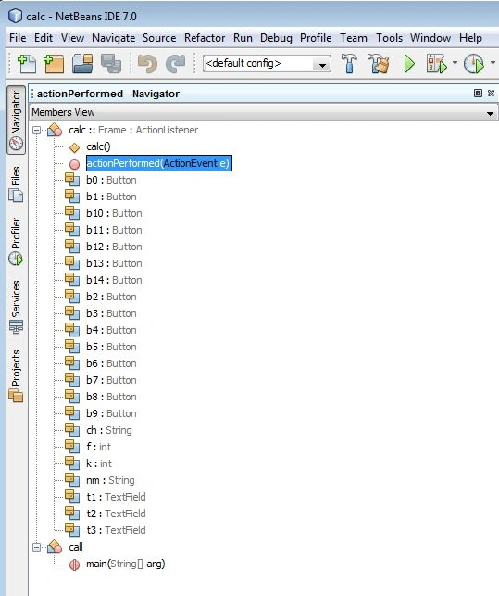Open the Help menu
The width and height of the screenshot is (499, 596).
click(470, 38)
